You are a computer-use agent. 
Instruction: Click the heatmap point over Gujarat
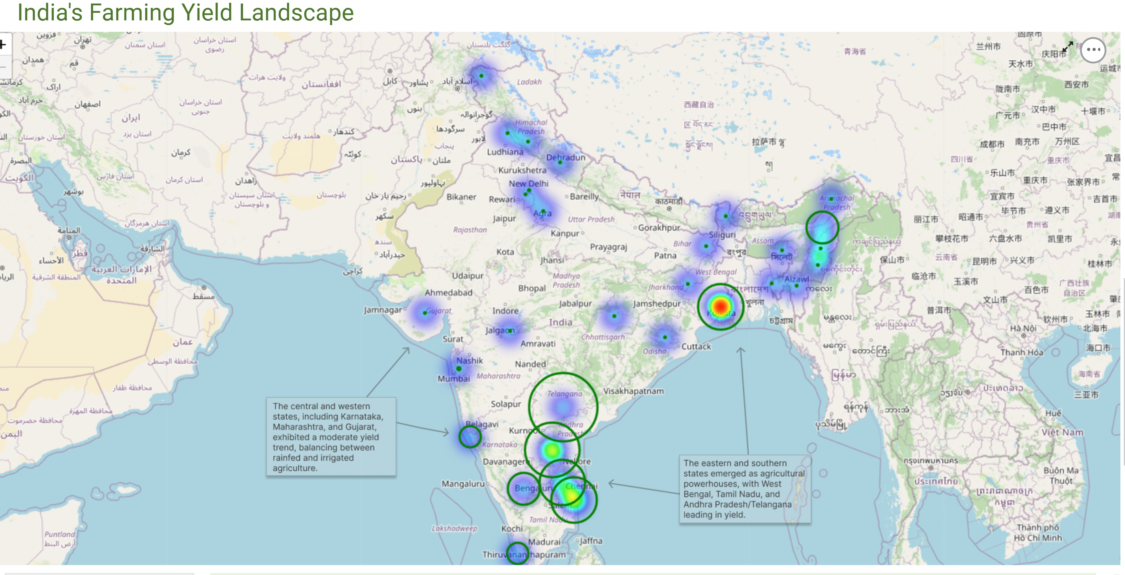pyautogui.click(x=425, y=313)
